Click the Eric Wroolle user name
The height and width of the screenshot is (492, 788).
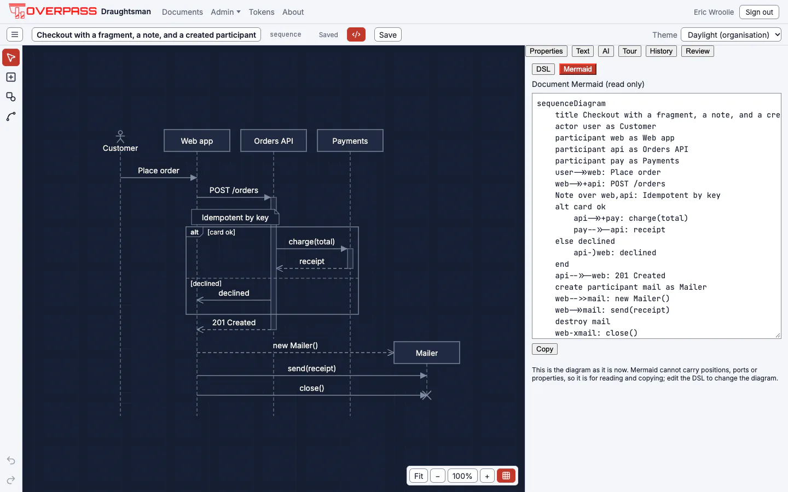point(714,12)
